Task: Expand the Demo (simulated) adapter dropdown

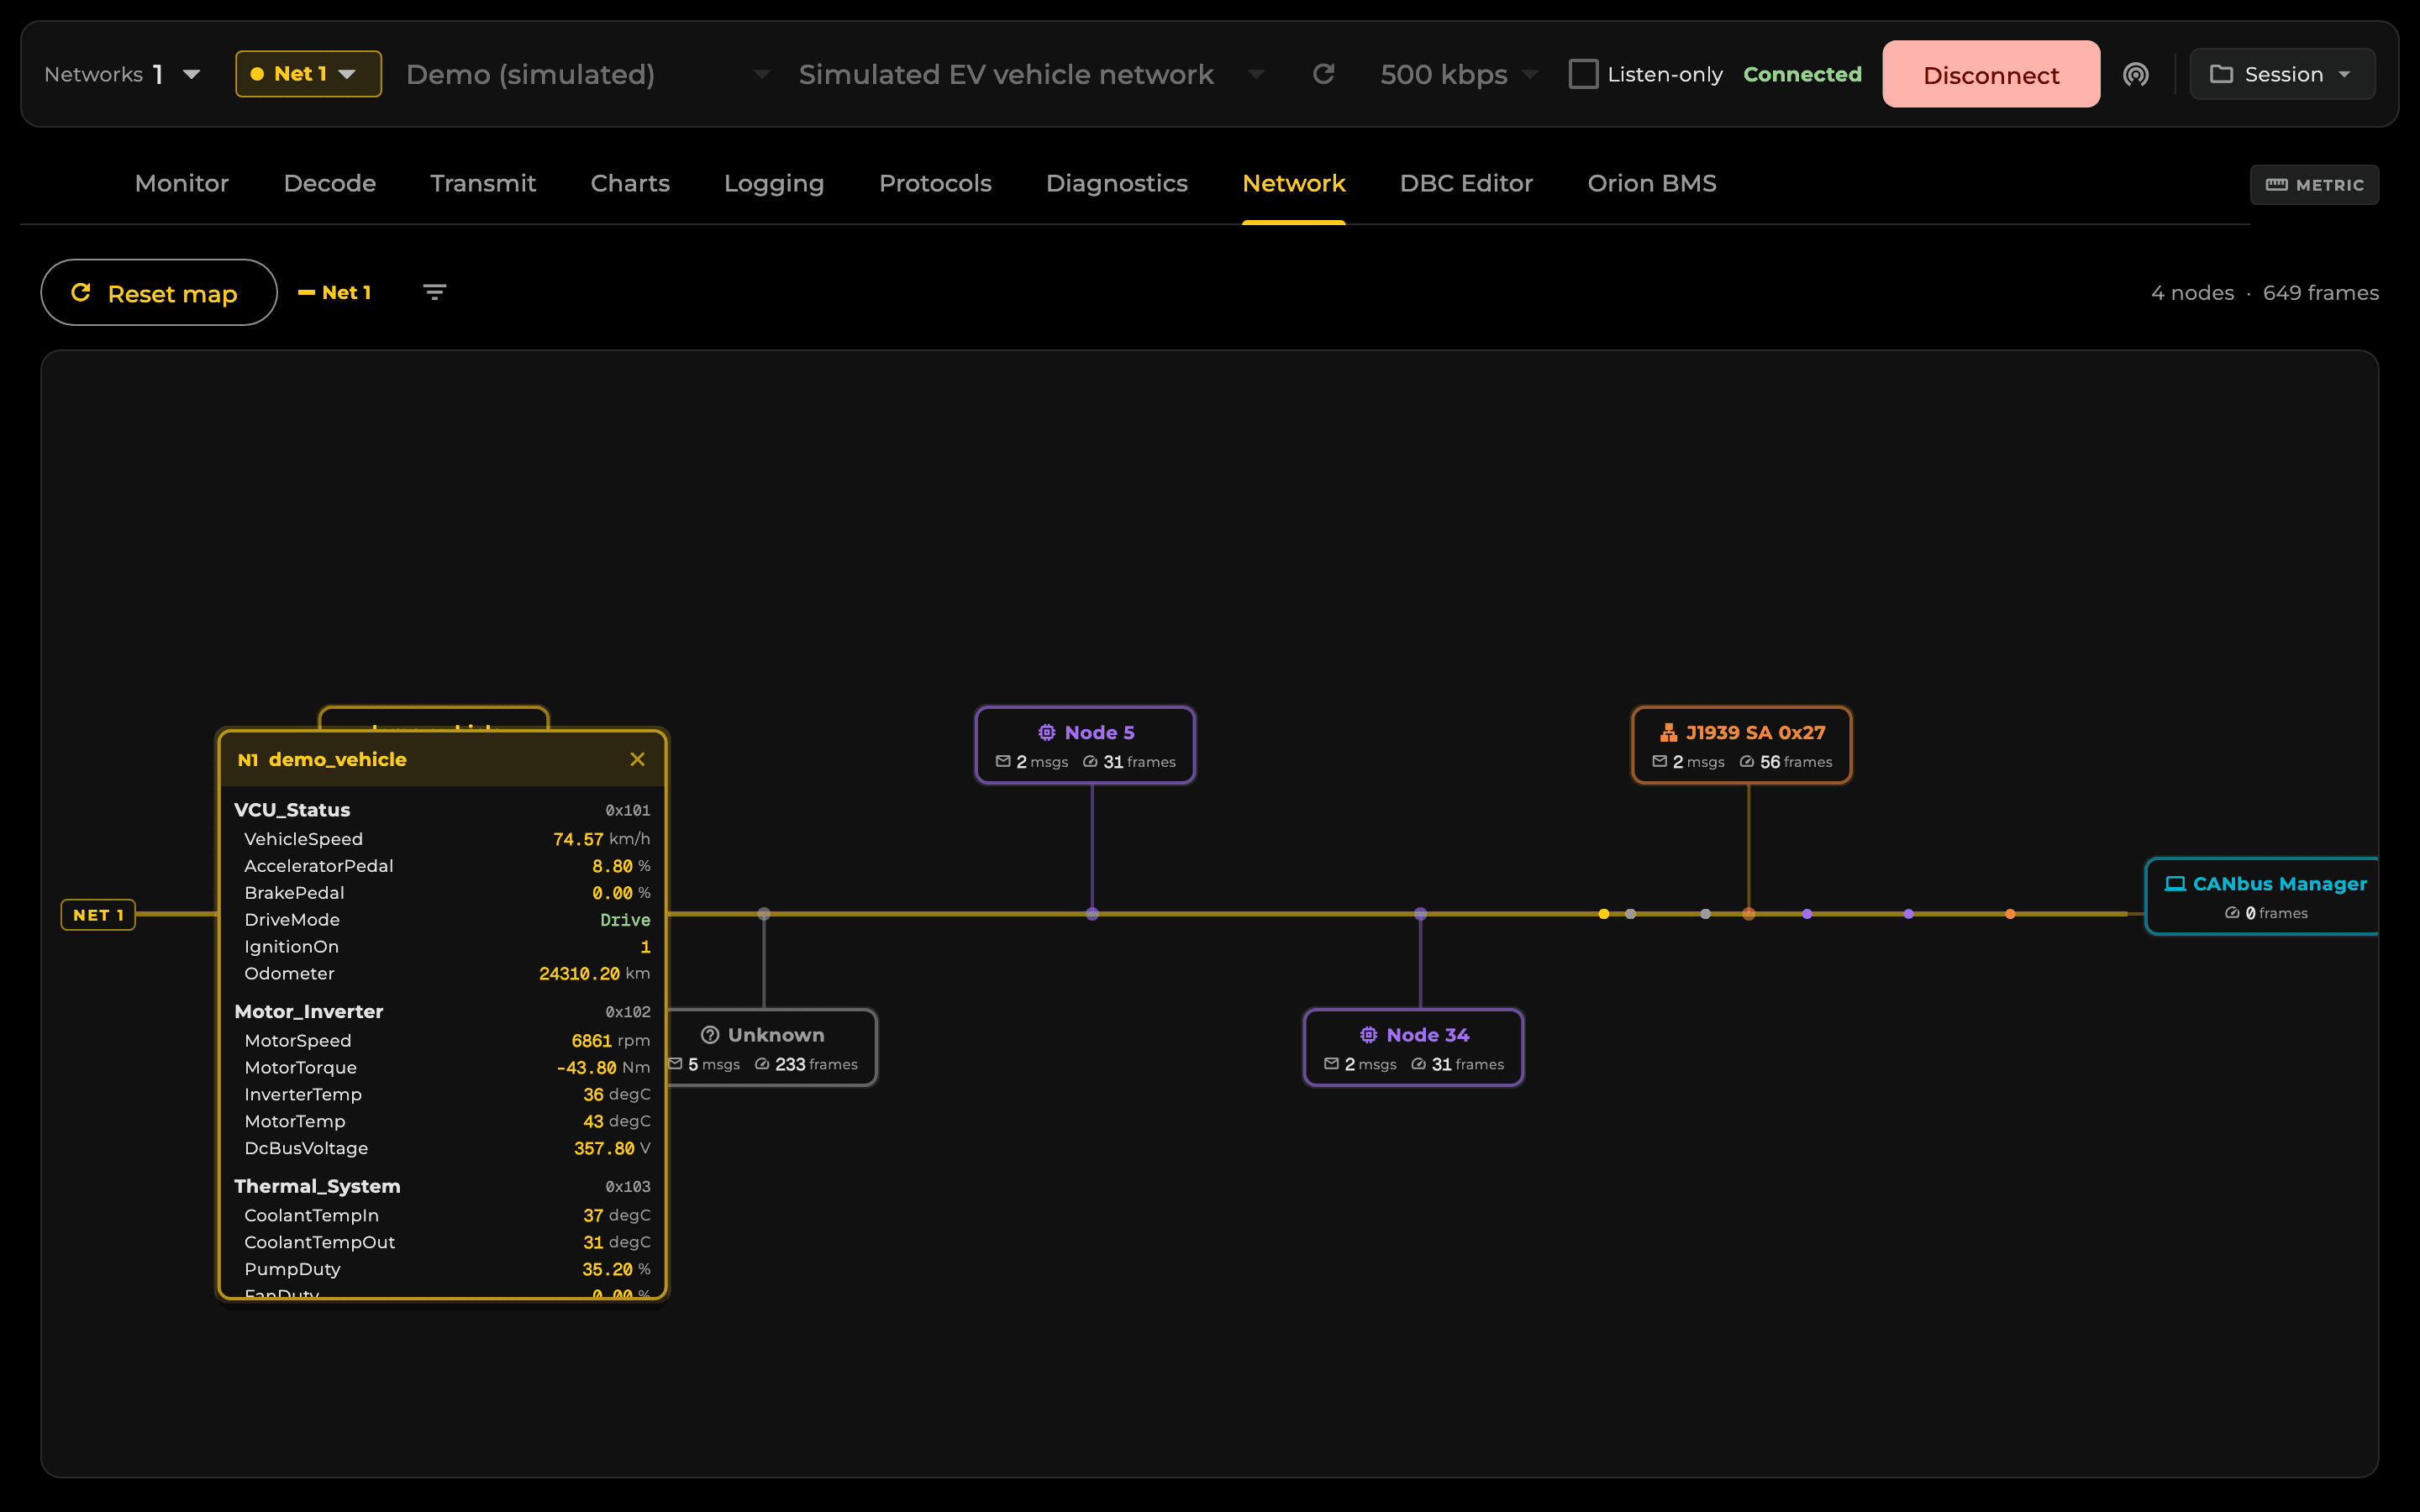Action: click(x=588, y=74)
